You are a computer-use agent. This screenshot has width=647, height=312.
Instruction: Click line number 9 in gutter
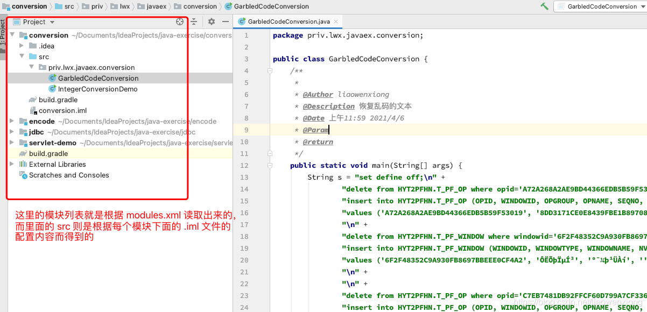tap(246, 130)
